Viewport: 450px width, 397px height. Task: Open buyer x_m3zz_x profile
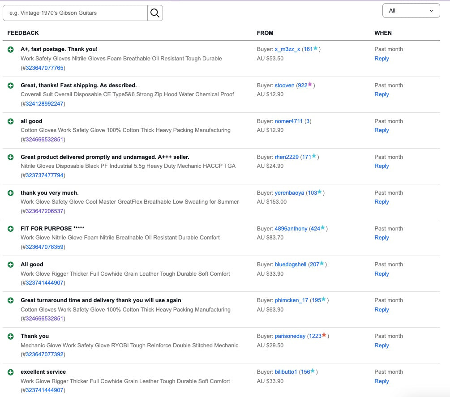pyautogui.click(x=287, y=49)
